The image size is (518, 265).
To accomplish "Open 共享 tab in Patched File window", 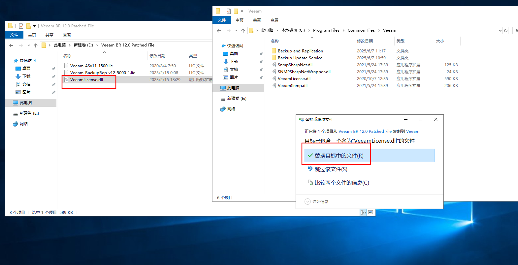I will click(49, 35).
